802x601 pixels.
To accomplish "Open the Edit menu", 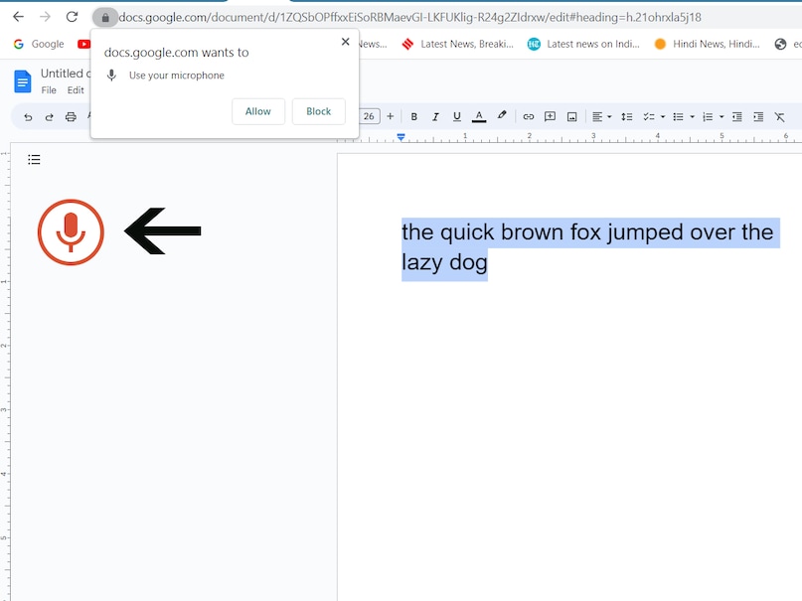I will (x=76, y=90).
